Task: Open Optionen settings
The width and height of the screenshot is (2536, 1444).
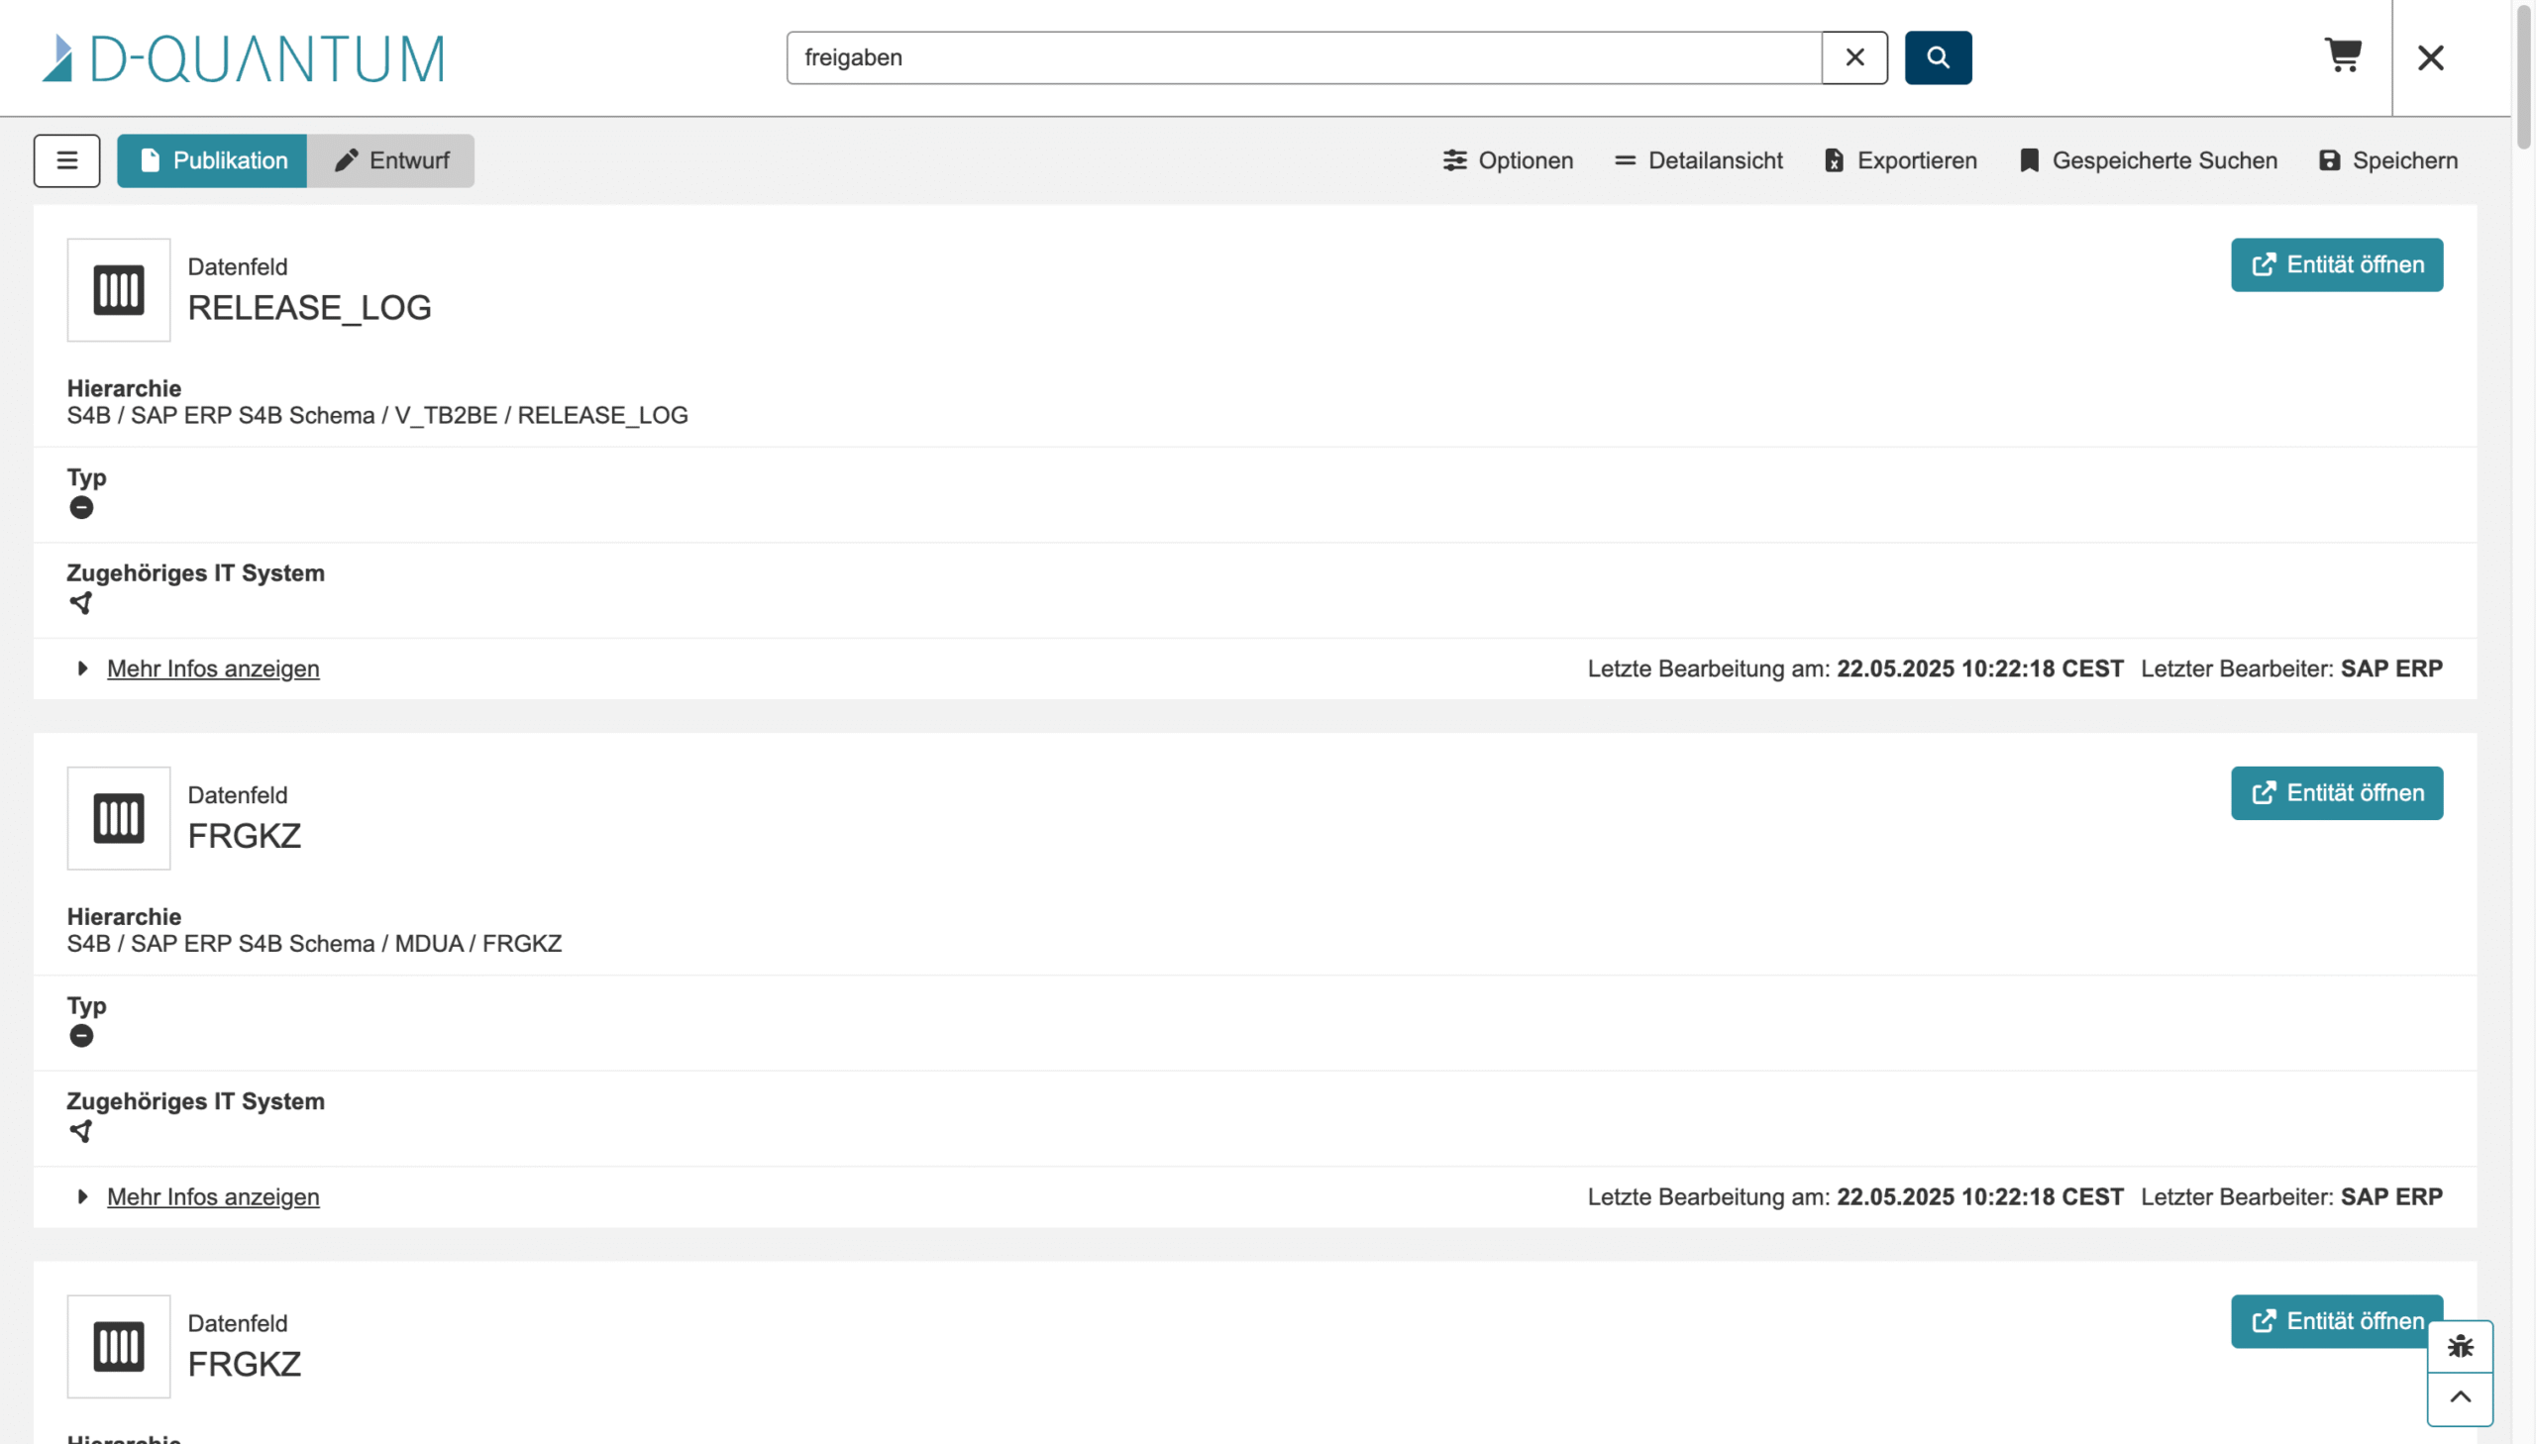Action: click(1508, 160)
